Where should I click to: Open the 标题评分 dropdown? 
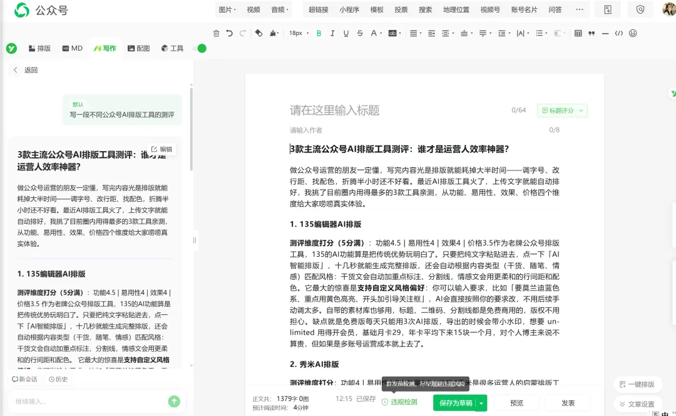[562, 111]
